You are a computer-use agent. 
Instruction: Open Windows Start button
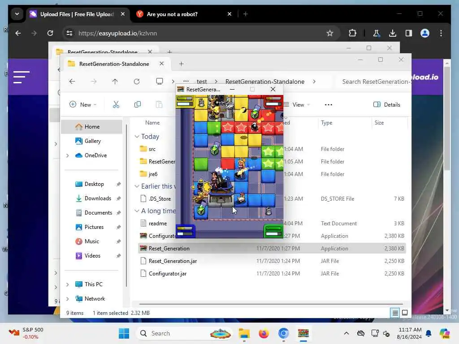124,333
